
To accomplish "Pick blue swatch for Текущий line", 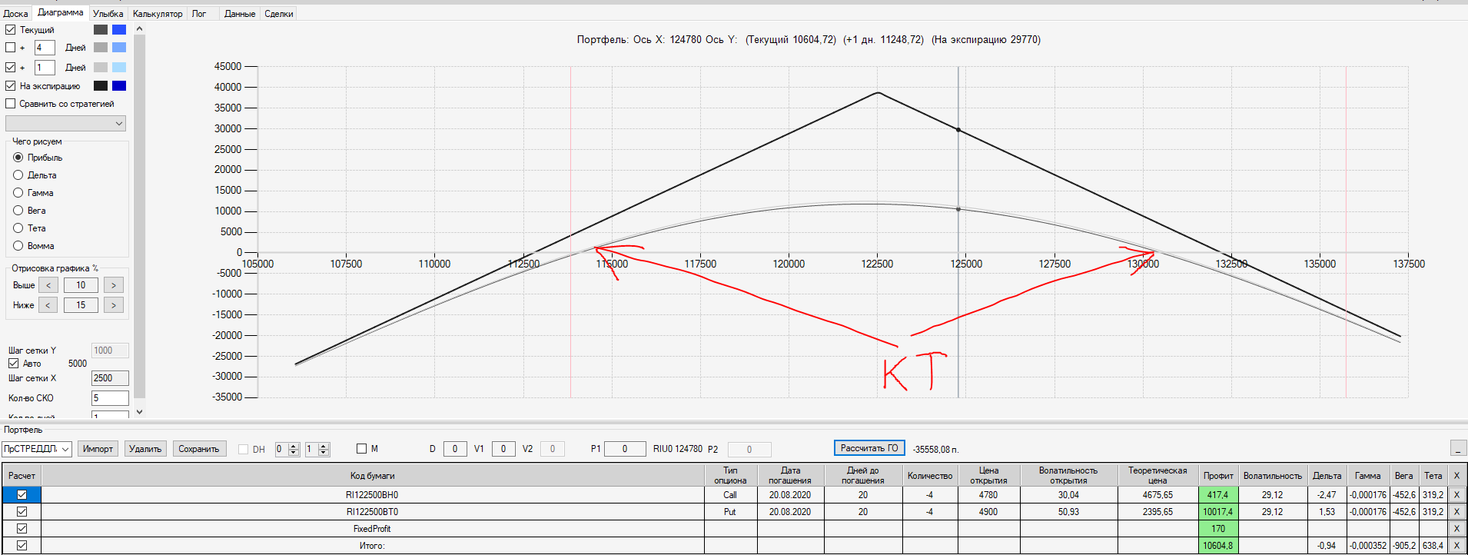I will [x=119, y=30].
